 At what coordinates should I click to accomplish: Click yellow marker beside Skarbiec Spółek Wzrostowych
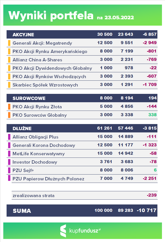(9, 85)
